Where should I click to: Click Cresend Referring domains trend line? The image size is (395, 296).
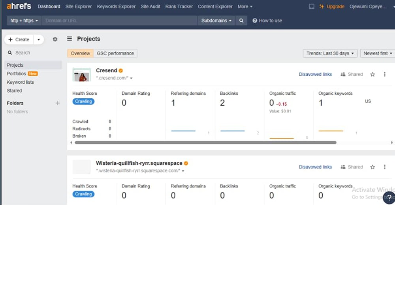183,131
